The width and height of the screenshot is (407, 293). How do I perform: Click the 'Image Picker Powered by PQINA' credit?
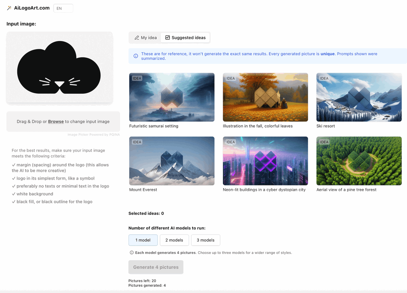[94, 135]
